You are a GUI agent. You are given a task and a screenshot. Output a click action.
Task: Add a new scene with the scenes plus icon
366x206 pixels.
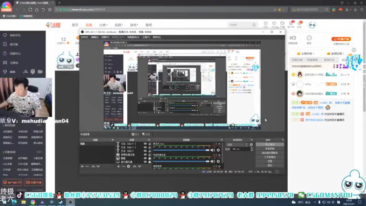82,166
